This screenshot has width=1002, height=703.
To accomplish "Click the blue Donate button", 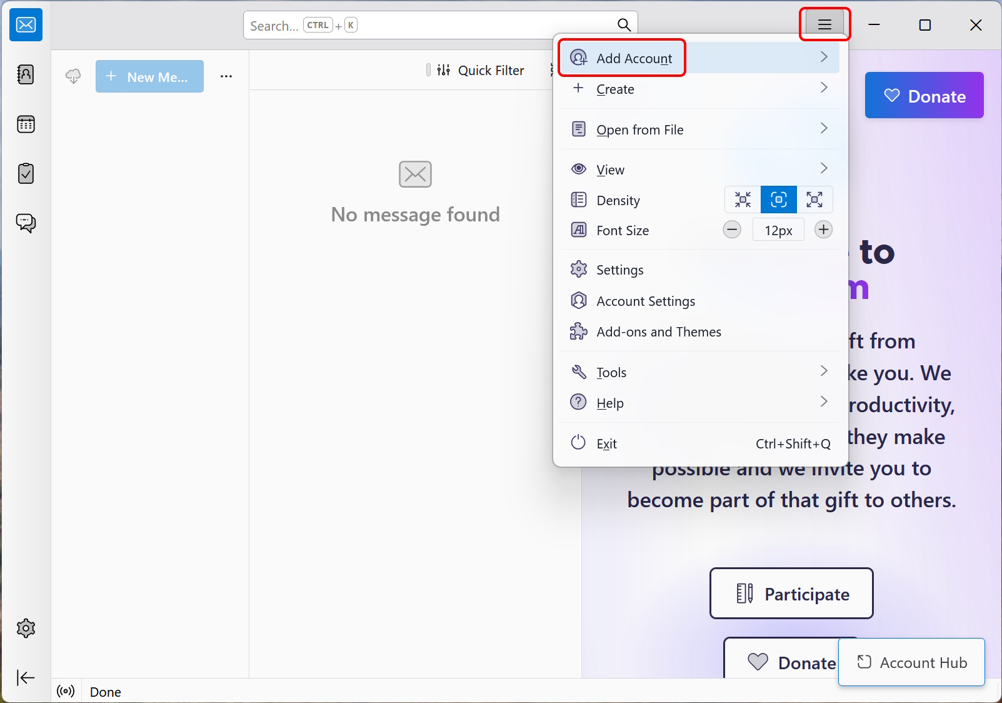I will pos(924,96).
